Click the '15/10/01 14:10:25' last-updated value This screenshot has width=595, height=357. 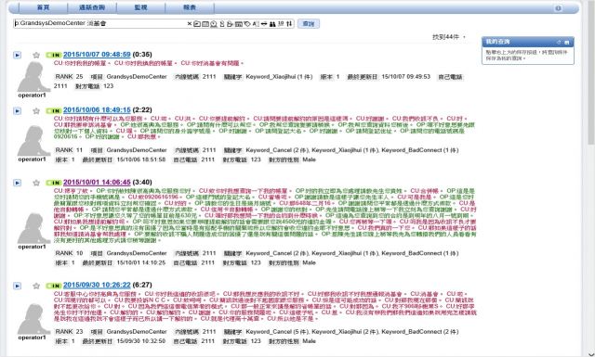click(x=141, y=262)
